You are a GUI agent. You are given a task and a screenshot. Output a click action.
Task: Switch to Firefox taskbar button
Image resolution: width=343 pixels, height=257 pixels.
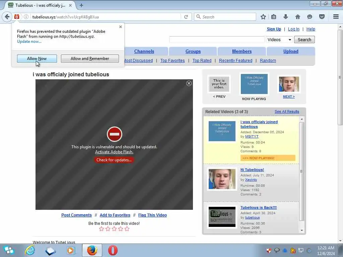92,250
